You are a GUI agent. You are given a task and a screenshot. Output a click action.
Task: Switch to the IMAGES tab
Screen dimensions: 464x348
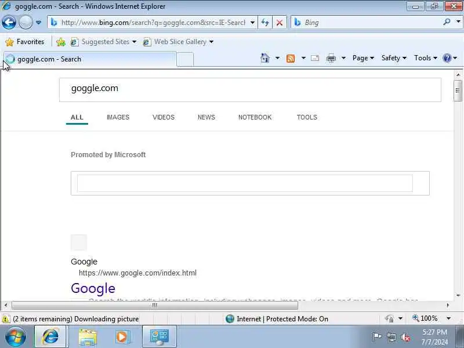(x=118, y=117)
